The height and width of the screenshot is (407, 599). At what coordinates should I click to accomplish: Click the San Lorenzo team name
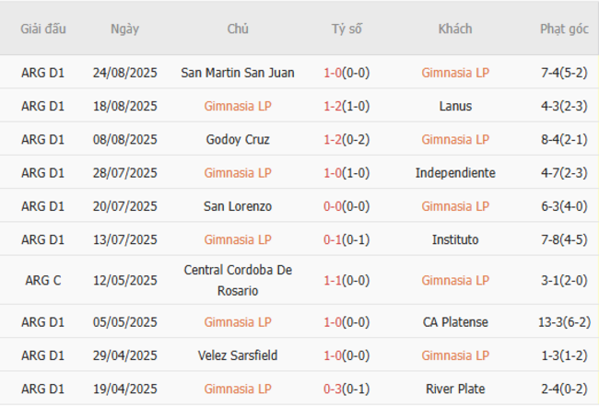pos(238,206)
